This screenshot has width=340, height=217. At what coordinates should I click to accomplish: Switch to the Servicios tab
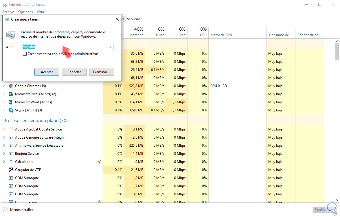click(134, 19)
